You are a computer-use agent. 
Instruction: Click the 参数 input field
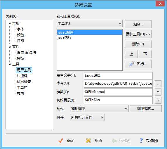118,92
